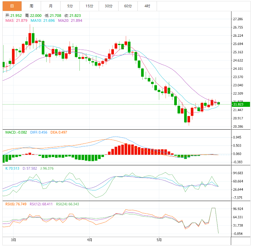Click the MA5: 21.879 indicator label
Viewport: 253px width, 247px height.
click(16, 21)
